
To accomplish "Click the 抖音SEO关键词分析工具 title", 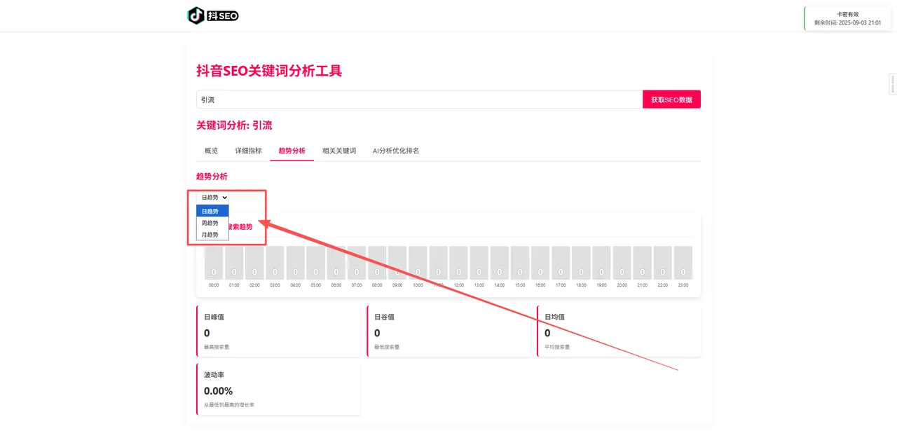I will 269,71.
